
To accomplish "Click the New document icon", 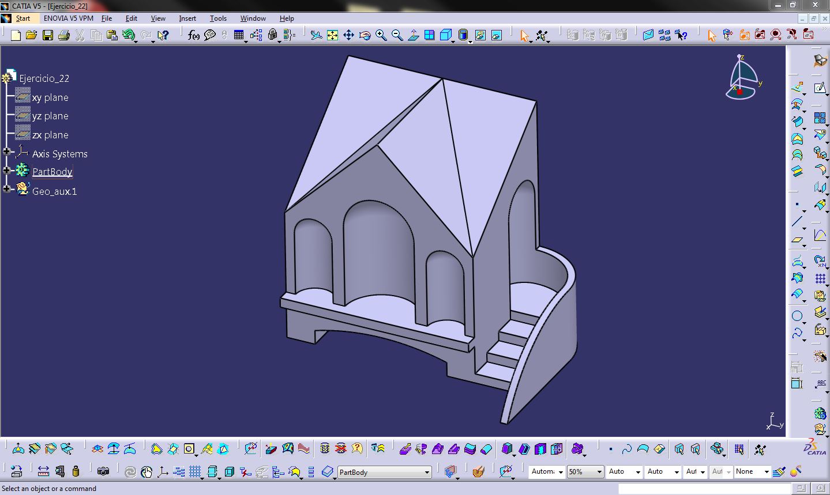I will pos(16,36).
